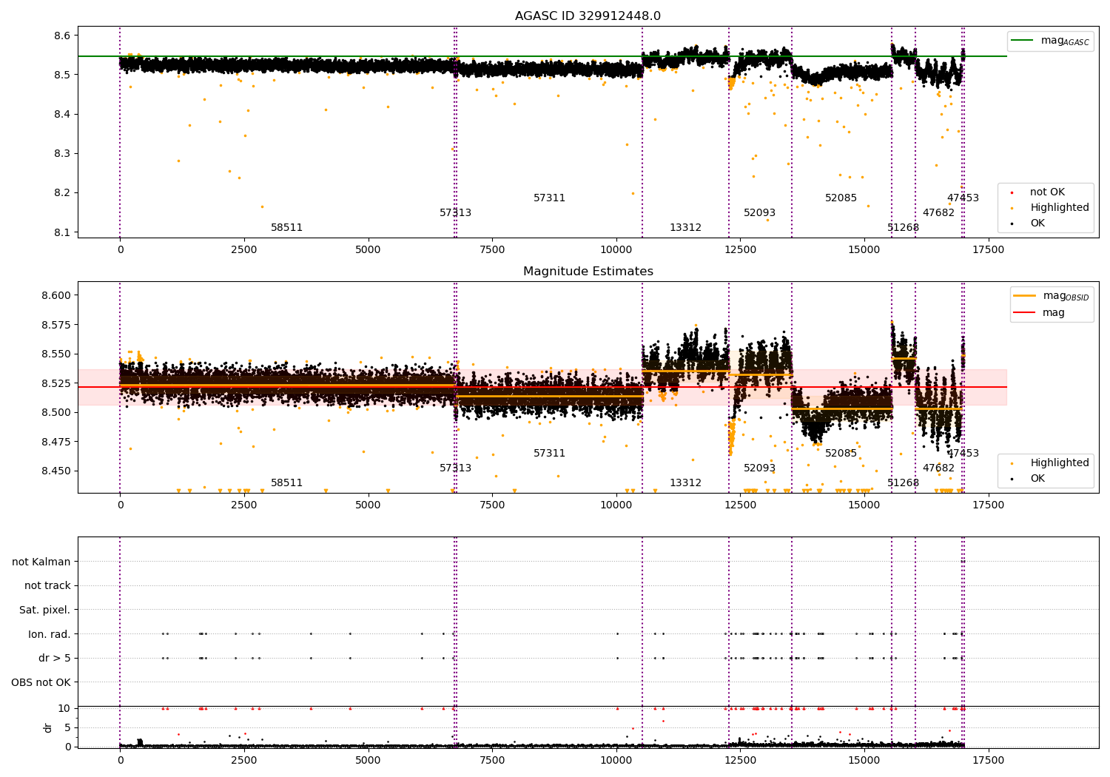The width and height of the screenshot is (1110, 777).
Task: Click obsid label 57313 in top panel
Action: [455, 212]
